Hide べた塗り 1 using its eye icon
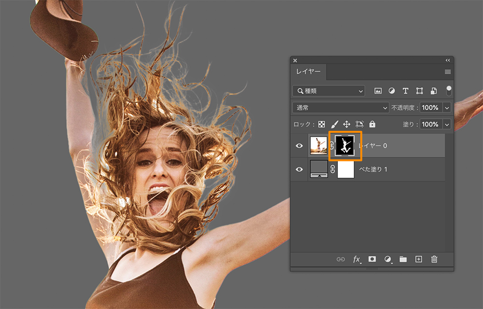 (x=299, y=169)
